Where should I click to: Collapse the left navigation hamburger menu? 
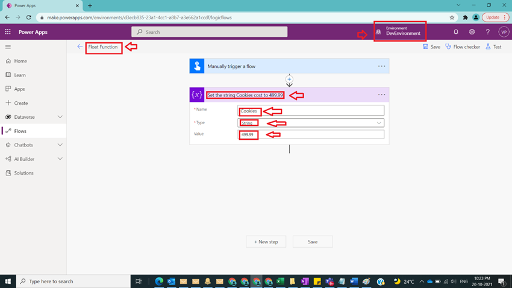pyautogui.click(x=8, y=47)
